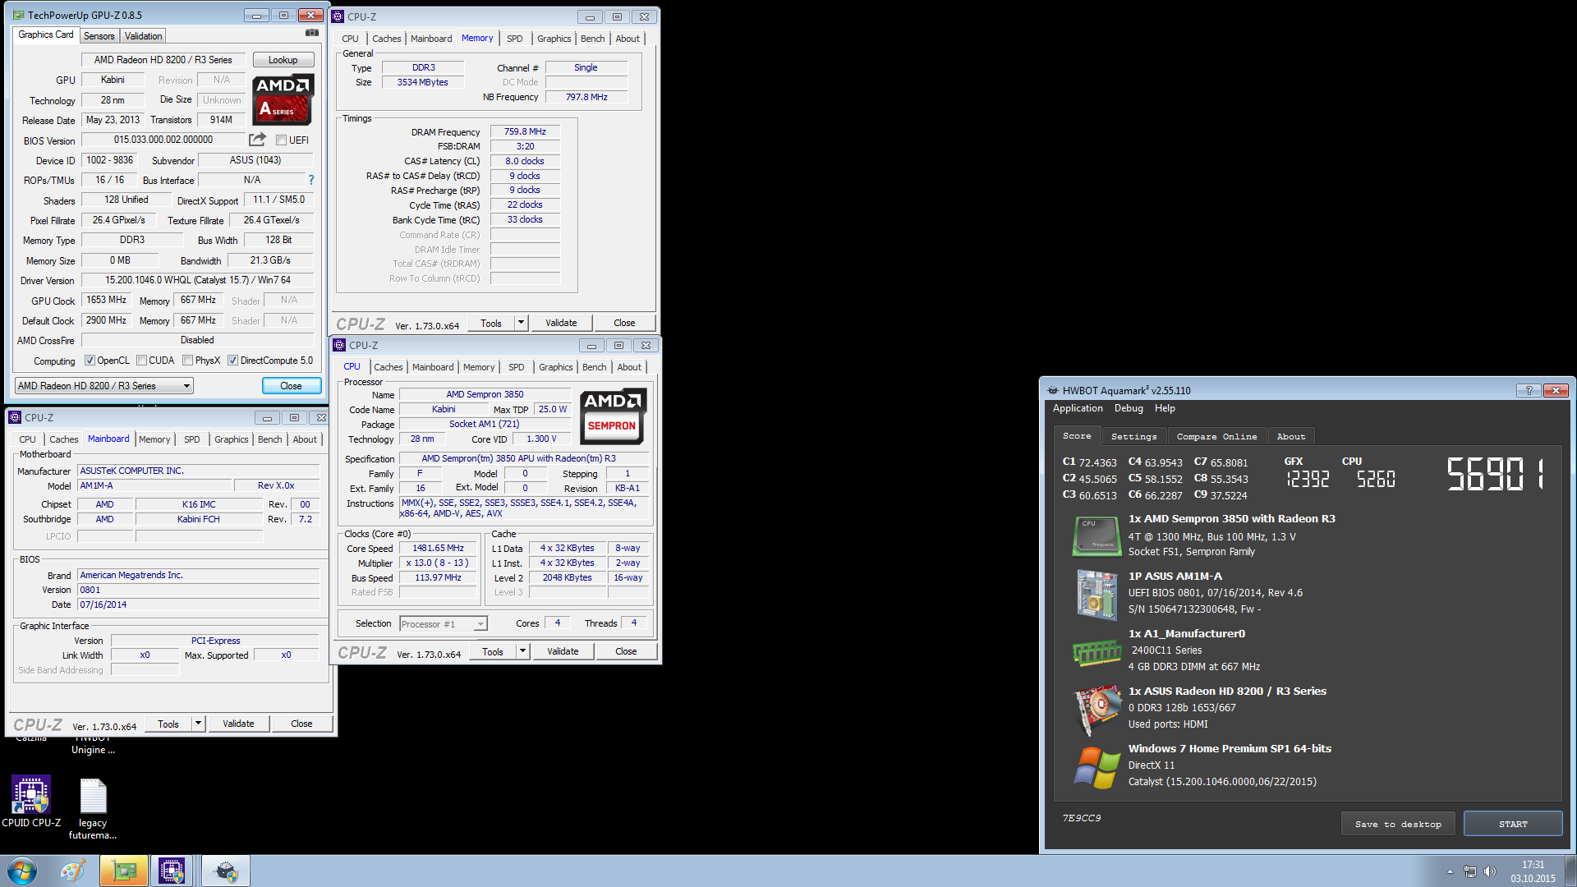Click the CPU-Z taskbar icon
Screen dimensions: 1577x887
(172, 871)
